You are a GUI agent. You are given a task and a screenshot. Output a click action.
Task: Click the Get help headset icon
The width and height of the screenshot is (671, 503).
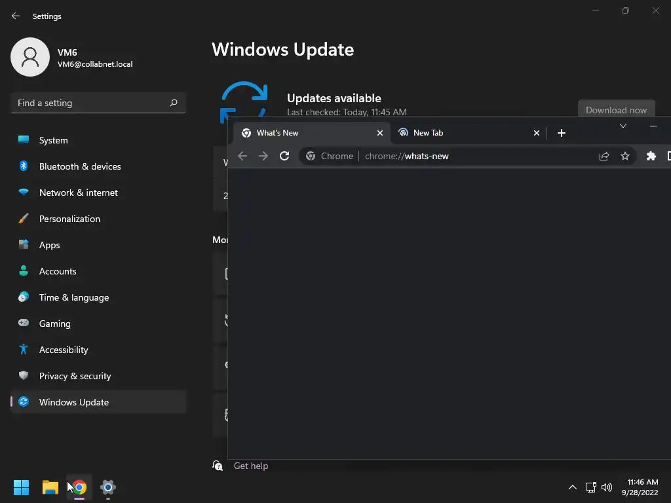coord(218,466)
